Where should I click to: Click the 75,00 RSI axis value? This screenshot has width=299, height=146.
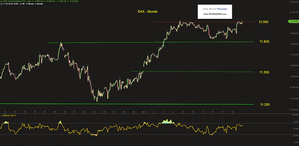pyautogui.click(x=295, y=122)
